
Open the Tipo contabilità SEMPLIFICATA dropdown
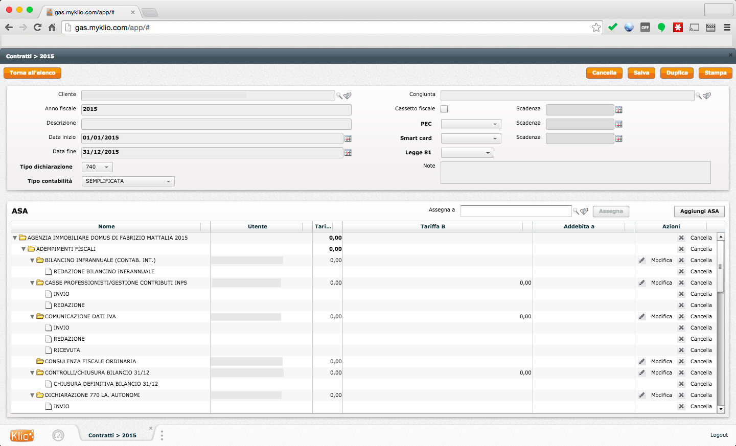click(128, 181)
